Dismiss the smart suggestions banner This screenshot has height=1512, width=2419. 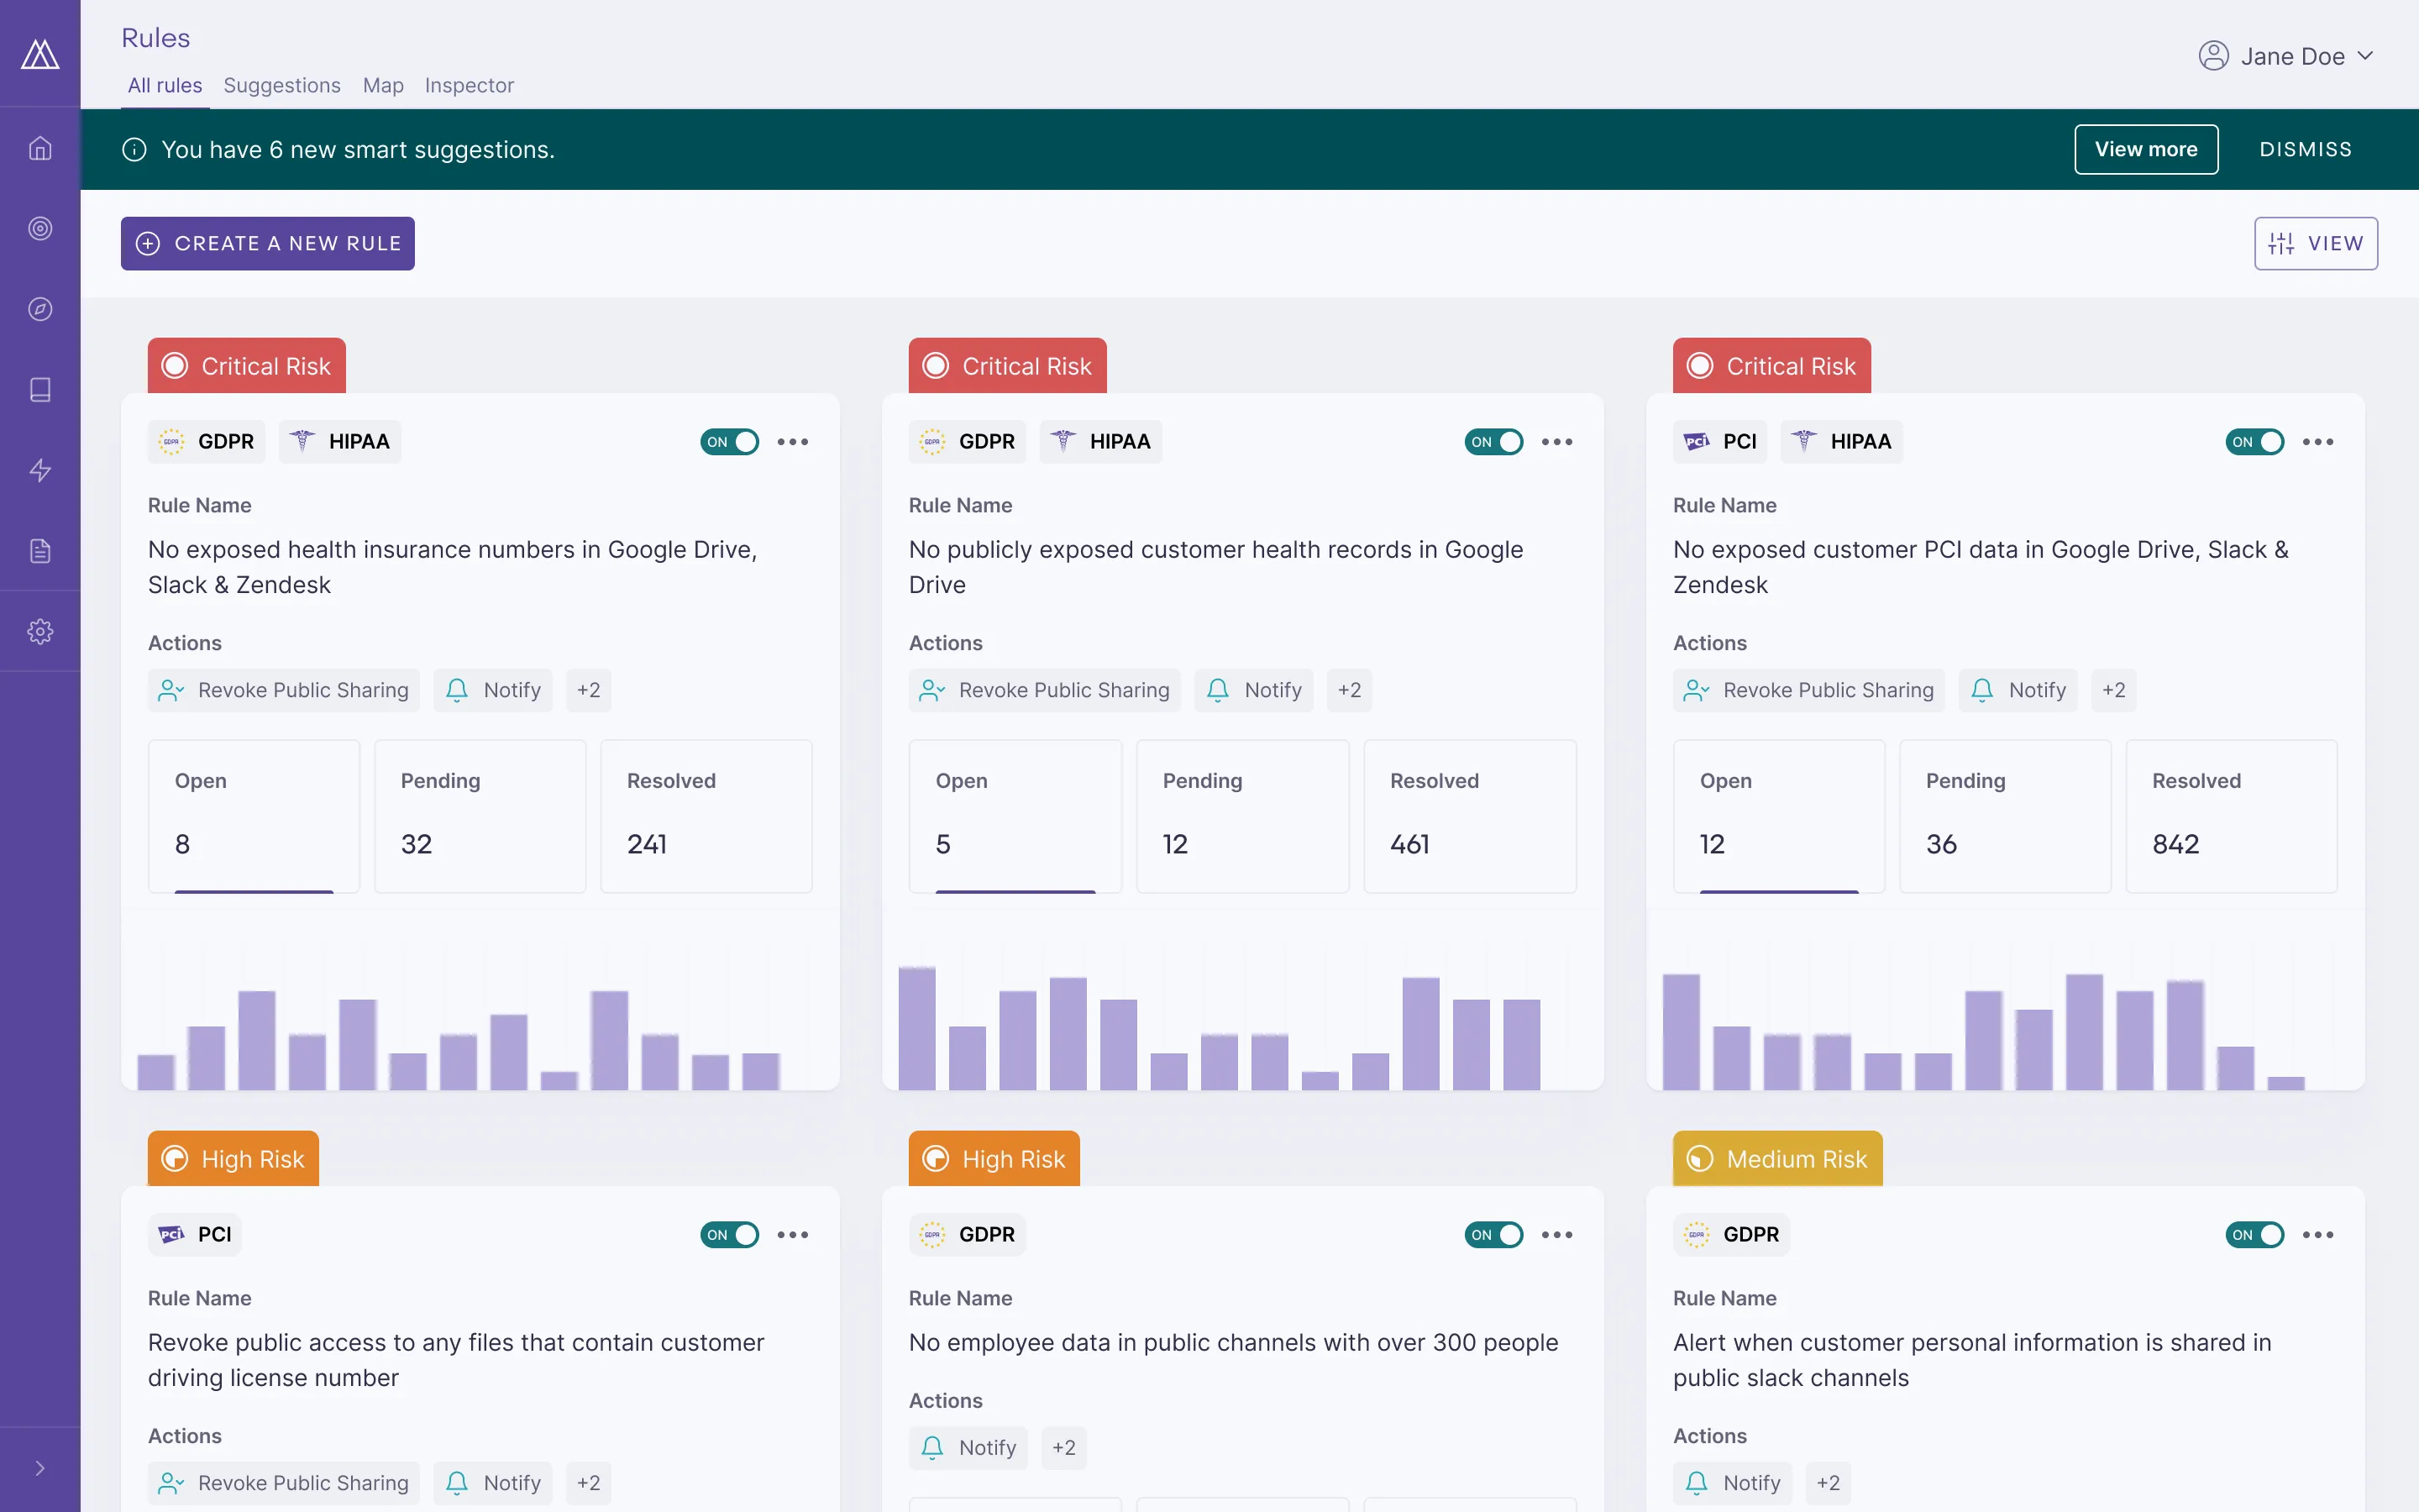tap(2305, 148)
